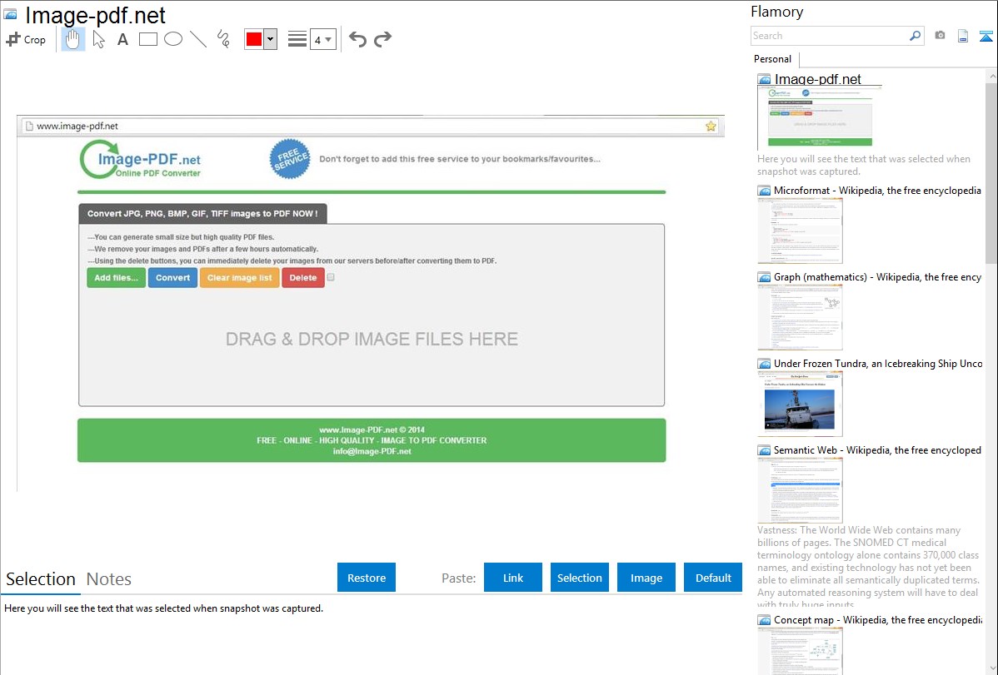998x675 pixels.
Task: Select the arrow pointer tool
Action: tap(98, 39)
